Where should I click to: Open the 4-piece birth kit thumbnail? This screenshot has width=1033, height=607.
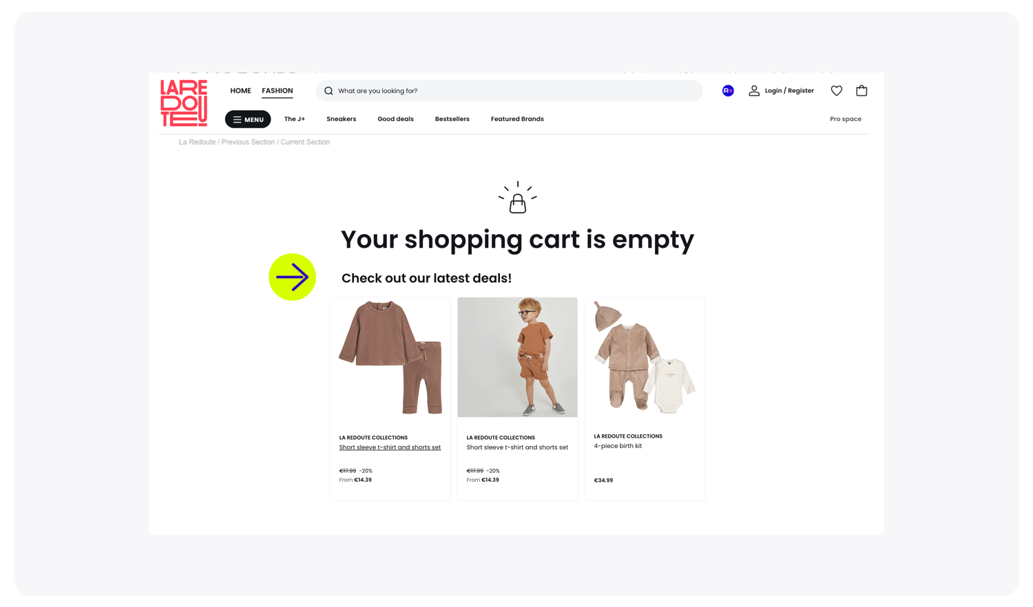[x=645, y=357]
